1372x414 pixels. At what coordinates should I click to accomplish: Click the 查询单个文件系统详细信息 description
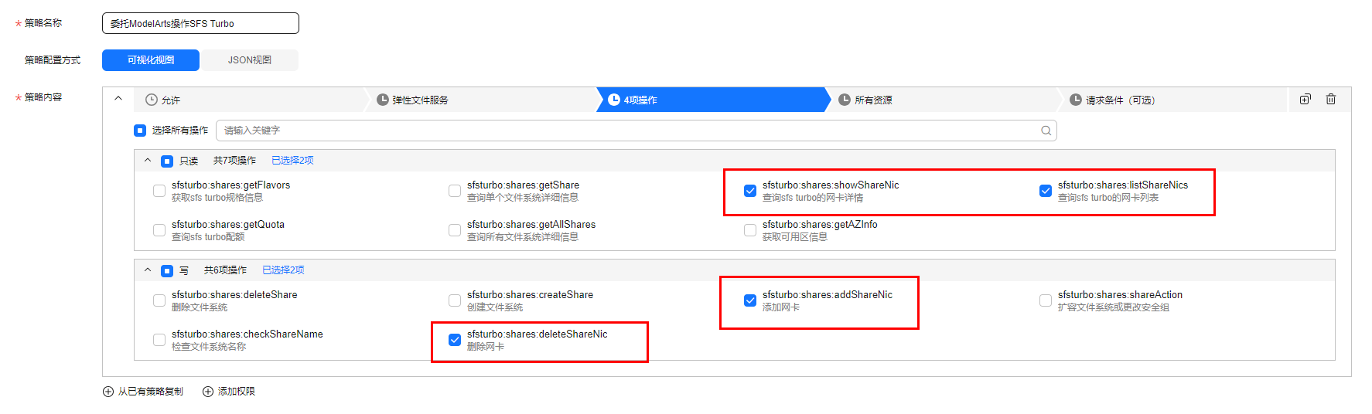point(523,198)
